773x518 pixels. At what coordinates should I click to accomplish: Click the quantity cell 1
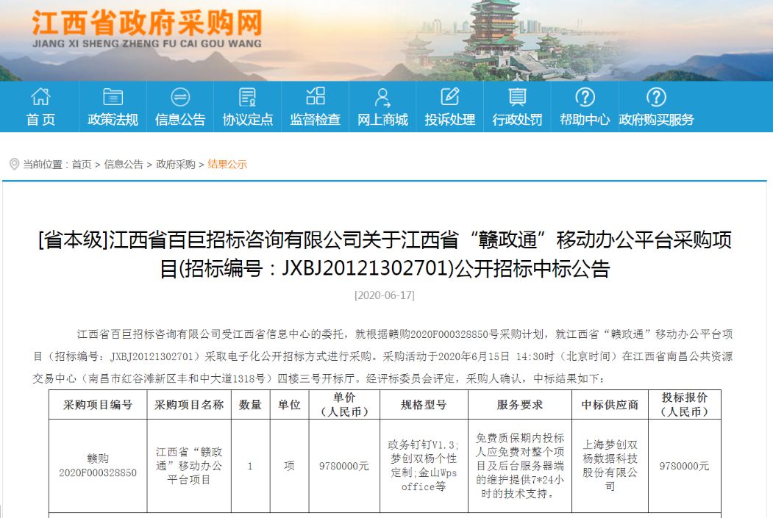click(x=251, y=466)
